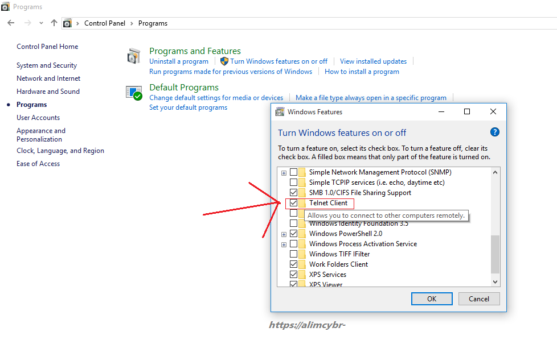Open Run programs made for previous versions
Viewport: 557px width, 340px height.
coord(231,72)
